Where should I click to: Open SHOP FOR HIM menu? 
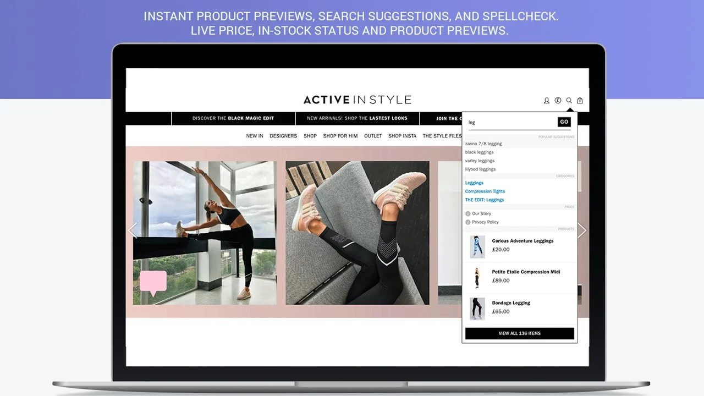(x=340, y=136)
